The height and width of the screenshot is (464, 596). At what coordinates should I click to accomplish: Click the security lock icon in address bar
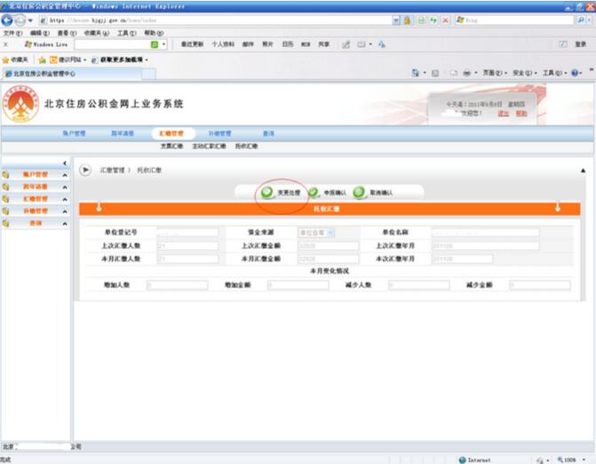coord(407,20)
